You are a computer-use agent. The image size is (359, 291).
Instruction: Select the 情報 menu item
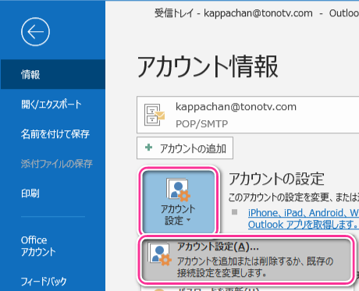[x=53, y=74]
